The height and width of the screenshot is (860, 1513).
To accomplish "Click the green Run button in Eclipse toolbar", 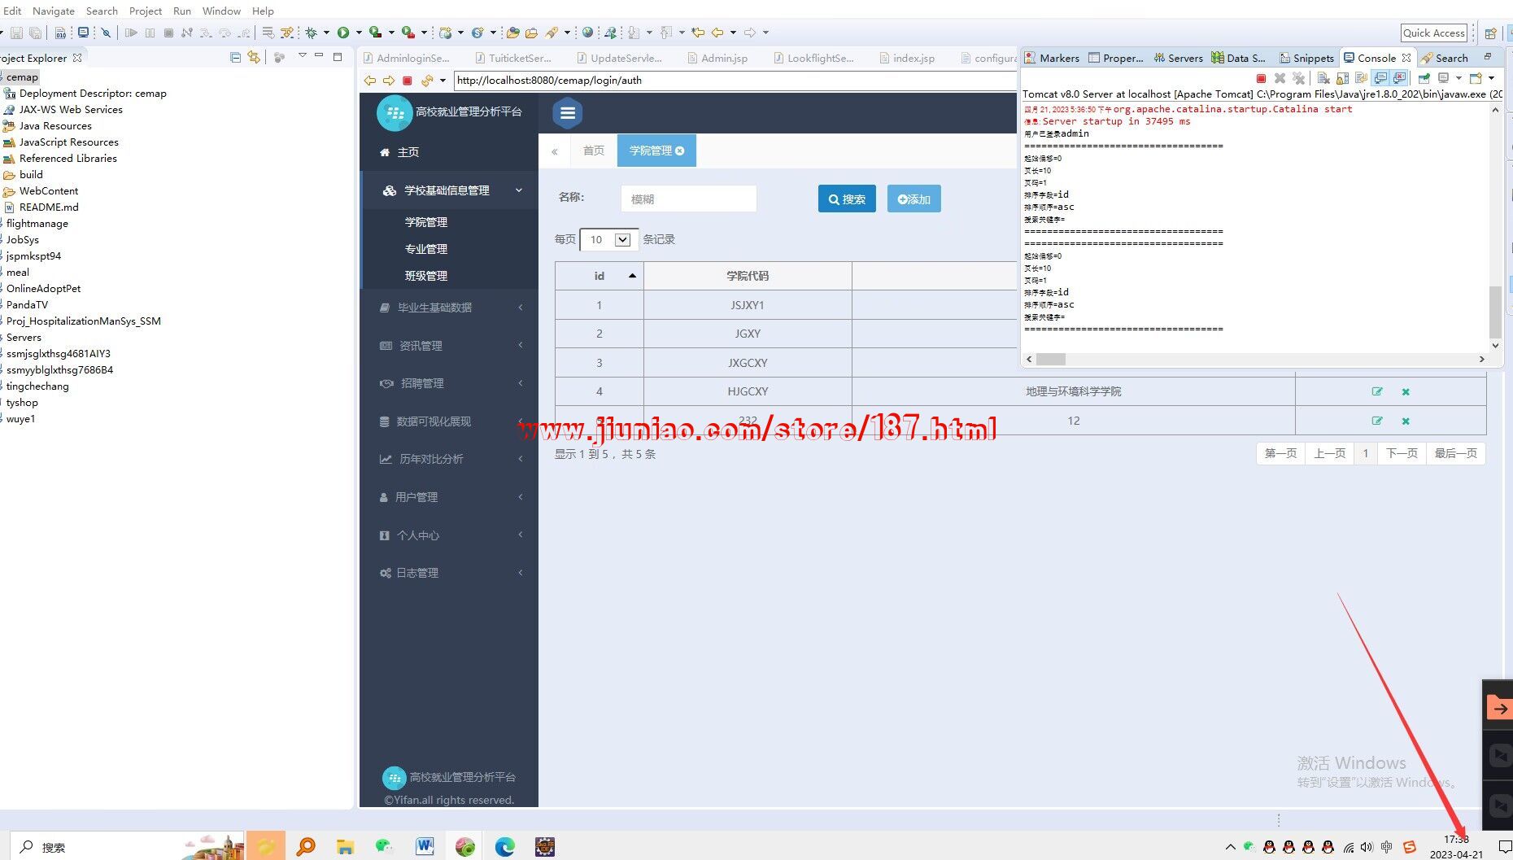I will 343,33.
